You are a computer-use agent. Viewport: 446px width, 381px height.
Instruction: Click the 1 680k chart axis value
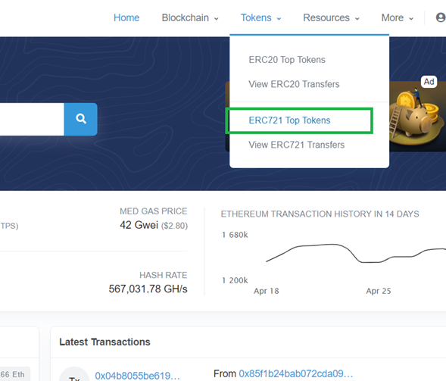235,235
